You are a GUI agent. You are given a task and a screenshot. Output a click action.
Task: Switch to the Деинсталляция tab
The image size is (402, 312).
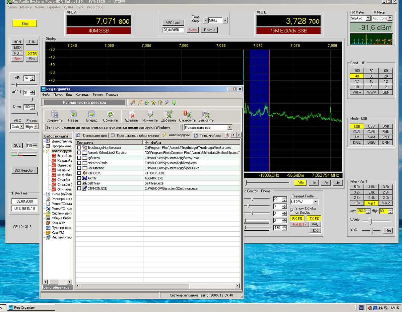[91, 135]
